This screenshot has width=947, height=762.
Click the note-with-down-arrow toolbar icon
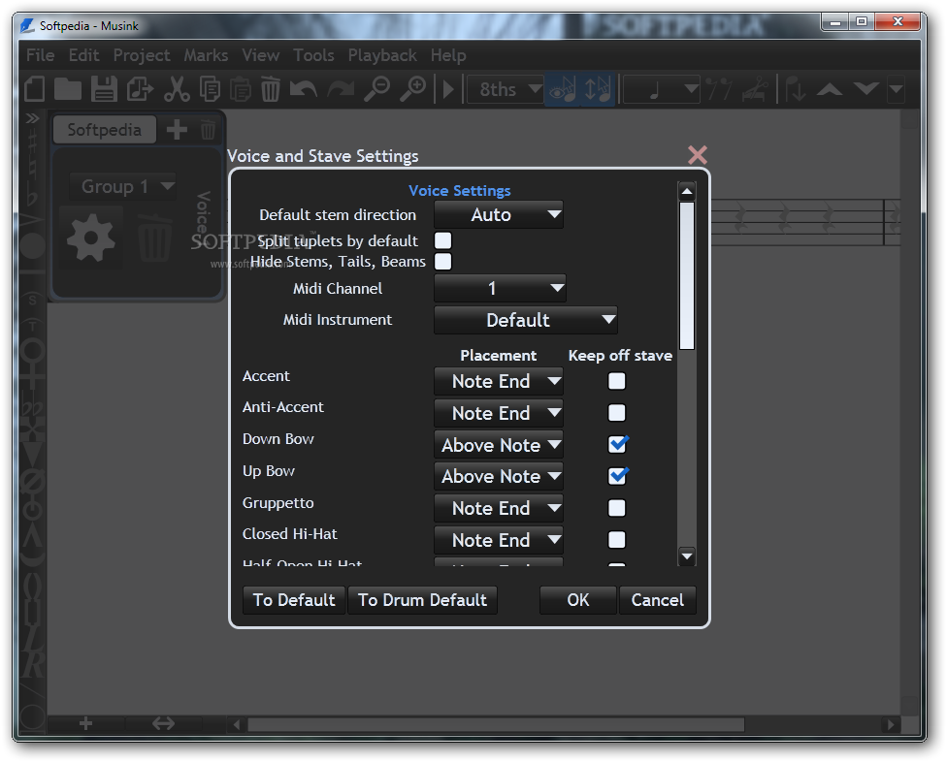(x=795, y=89)
